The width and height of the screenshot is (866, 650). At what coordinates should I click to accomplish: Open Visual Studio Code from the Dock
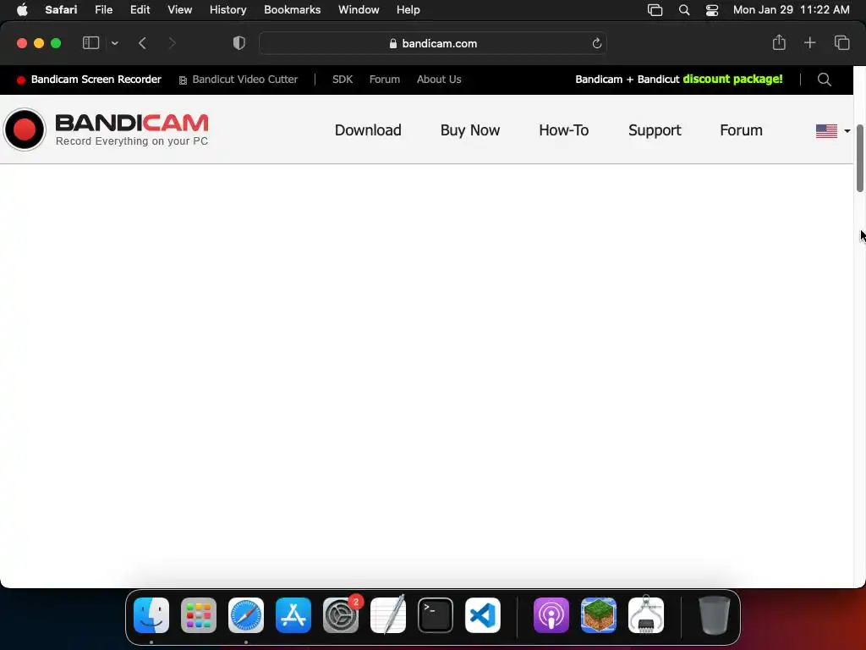tap(483, 615)
